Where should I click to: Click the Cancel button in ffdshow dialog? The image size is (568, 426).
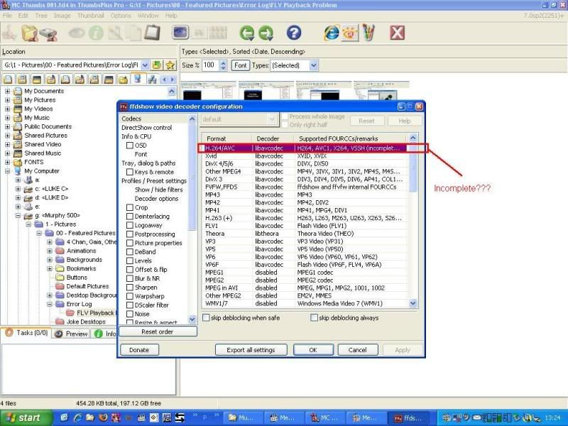pyautogui.click(x=358, y=350)
